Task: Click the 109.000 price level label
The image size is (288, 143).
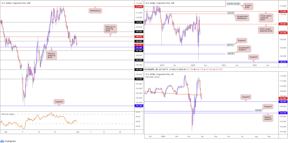Action: tap(138, 32)
